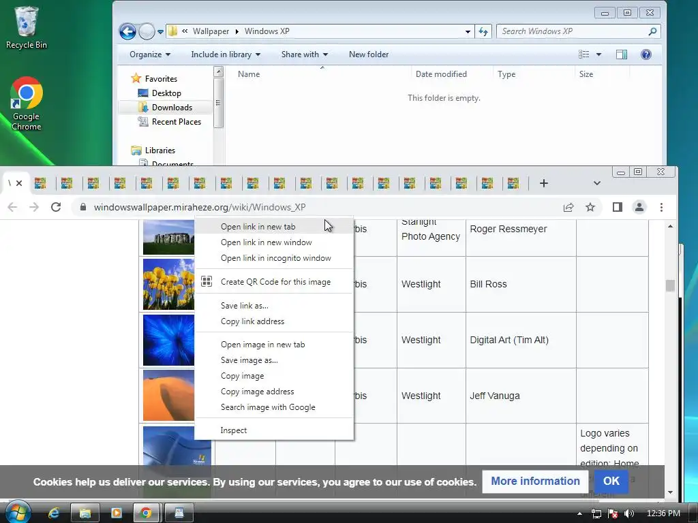Image resolution: width=698 pixels, height=523 pixels.
Task: Expand the Include in library menu
Action: (226, 54)
